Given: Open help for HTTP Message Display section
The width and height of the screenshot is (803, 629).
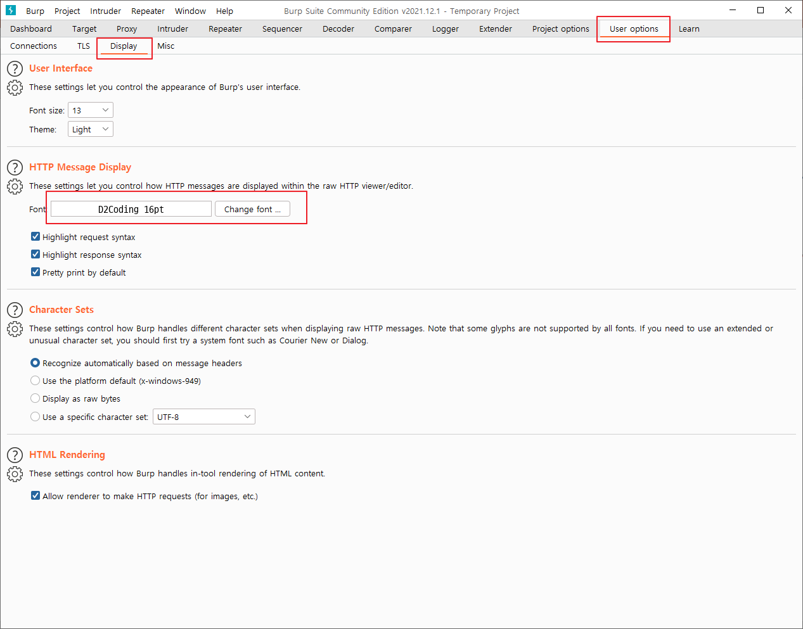Looking at the screenshot, I should click(15, 167).
